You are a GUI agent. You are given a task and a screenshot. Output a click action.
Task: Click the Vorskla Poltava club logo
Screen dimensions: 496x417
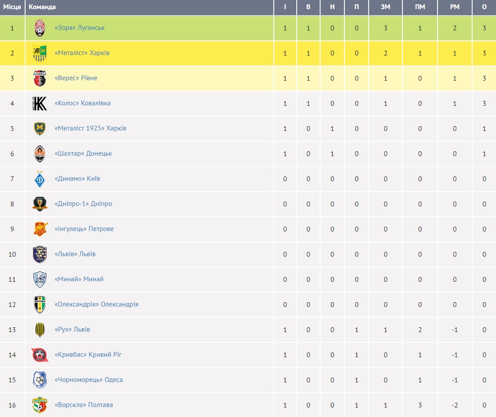pos(40,405)
